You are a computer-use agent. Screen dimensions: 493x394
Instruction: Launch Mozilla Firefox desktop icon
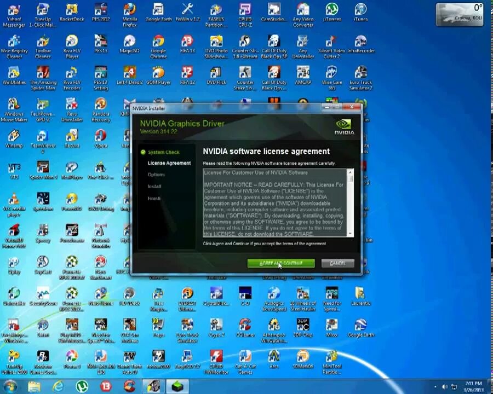[x=129, y=12]
